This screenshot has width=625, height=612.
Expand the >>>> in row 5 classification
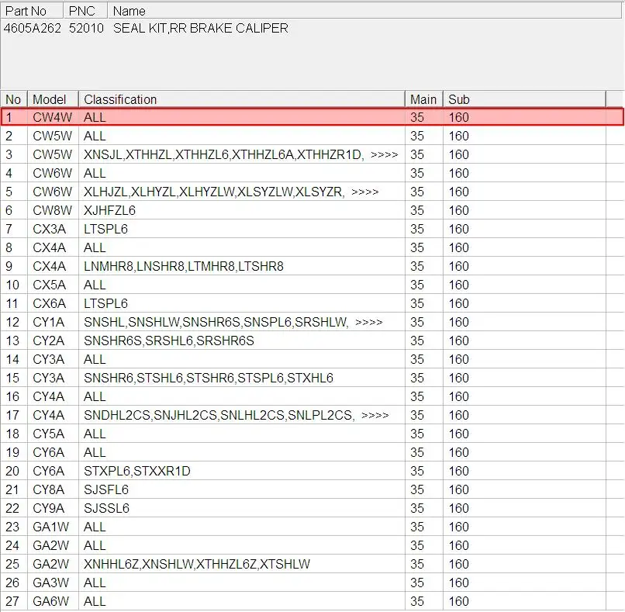tap(364, 192)
